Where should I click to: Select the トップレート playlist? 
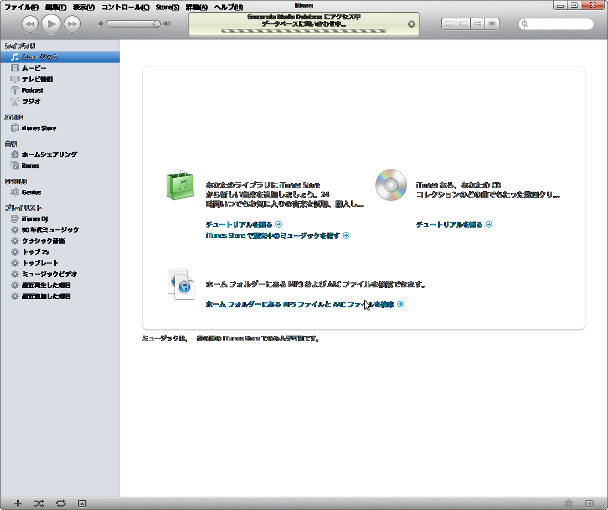pyautogui.click(x=60, y=263)
